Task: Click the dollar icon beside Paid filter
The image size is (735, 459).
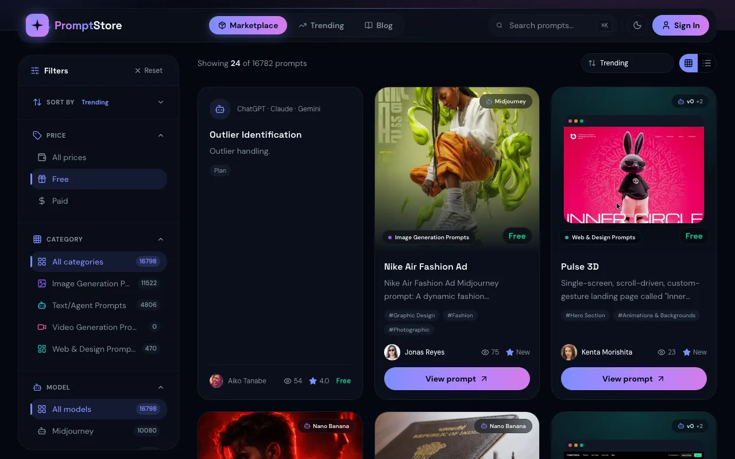Action: tap(42, 201)
